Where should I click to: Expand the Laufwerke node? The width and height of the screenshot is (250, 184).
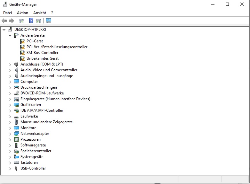click(10, 116)
